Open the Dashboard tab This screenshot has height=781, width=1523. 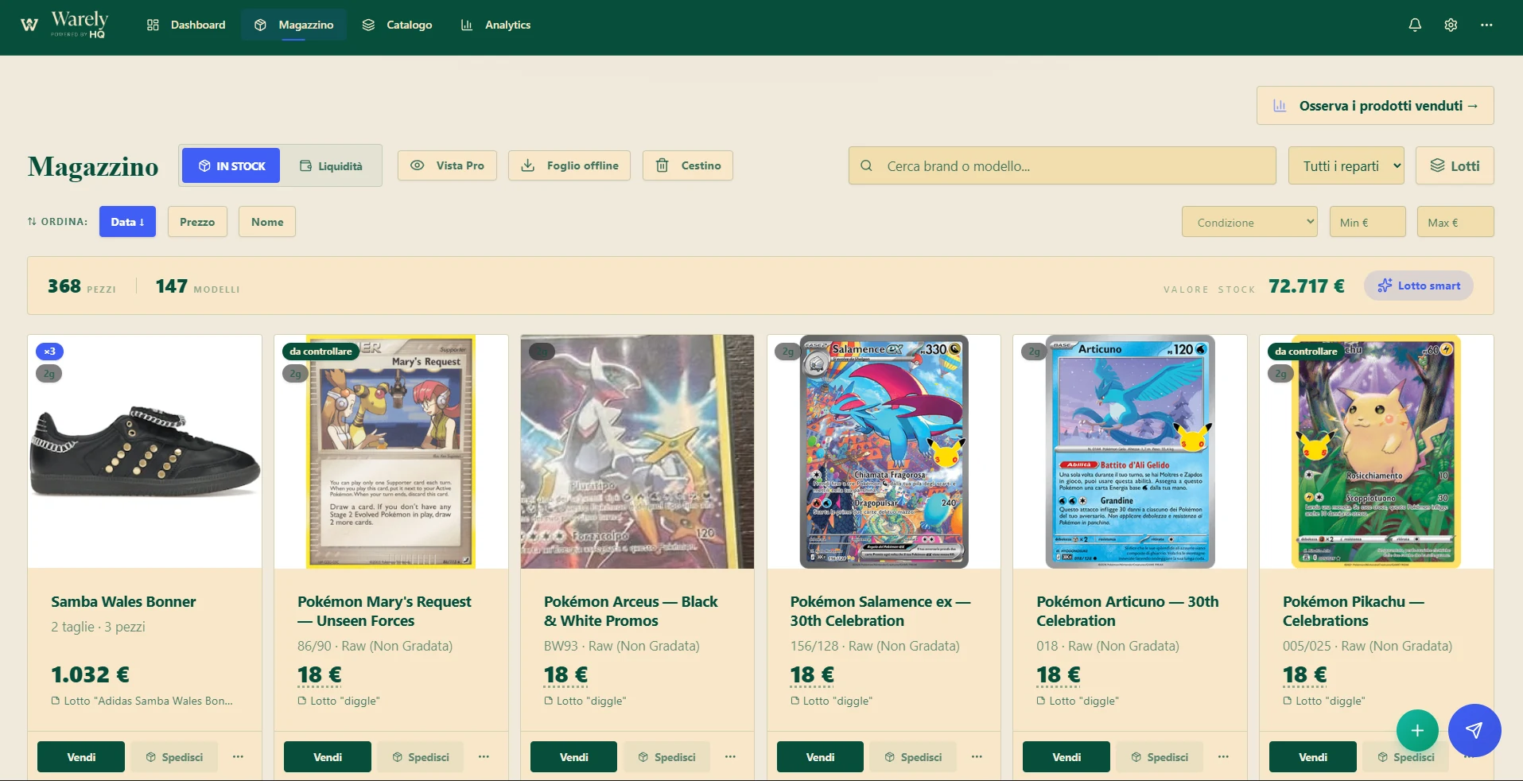click(186, 25)
